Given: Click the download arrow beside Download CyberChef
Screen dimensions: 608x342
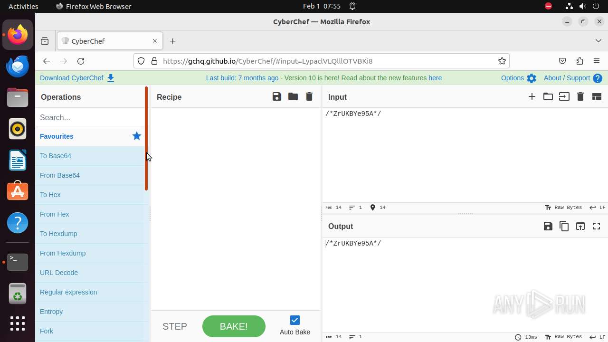Looking at the screenshot, I should coord(111,78).
